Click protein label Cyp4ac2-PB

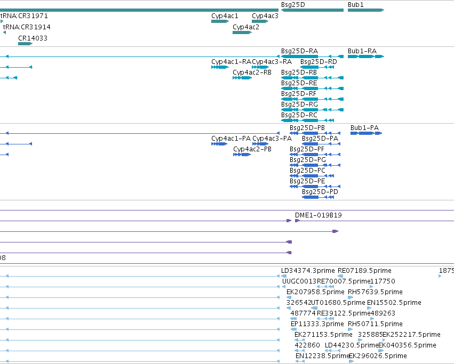point(252,149)
